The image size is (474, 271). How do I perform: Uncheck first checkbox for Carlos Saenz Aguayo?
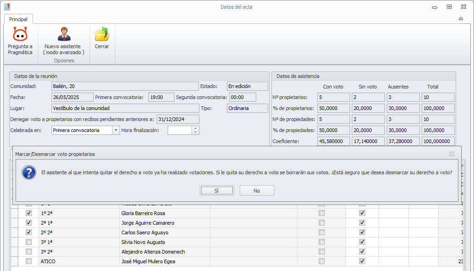29,232
